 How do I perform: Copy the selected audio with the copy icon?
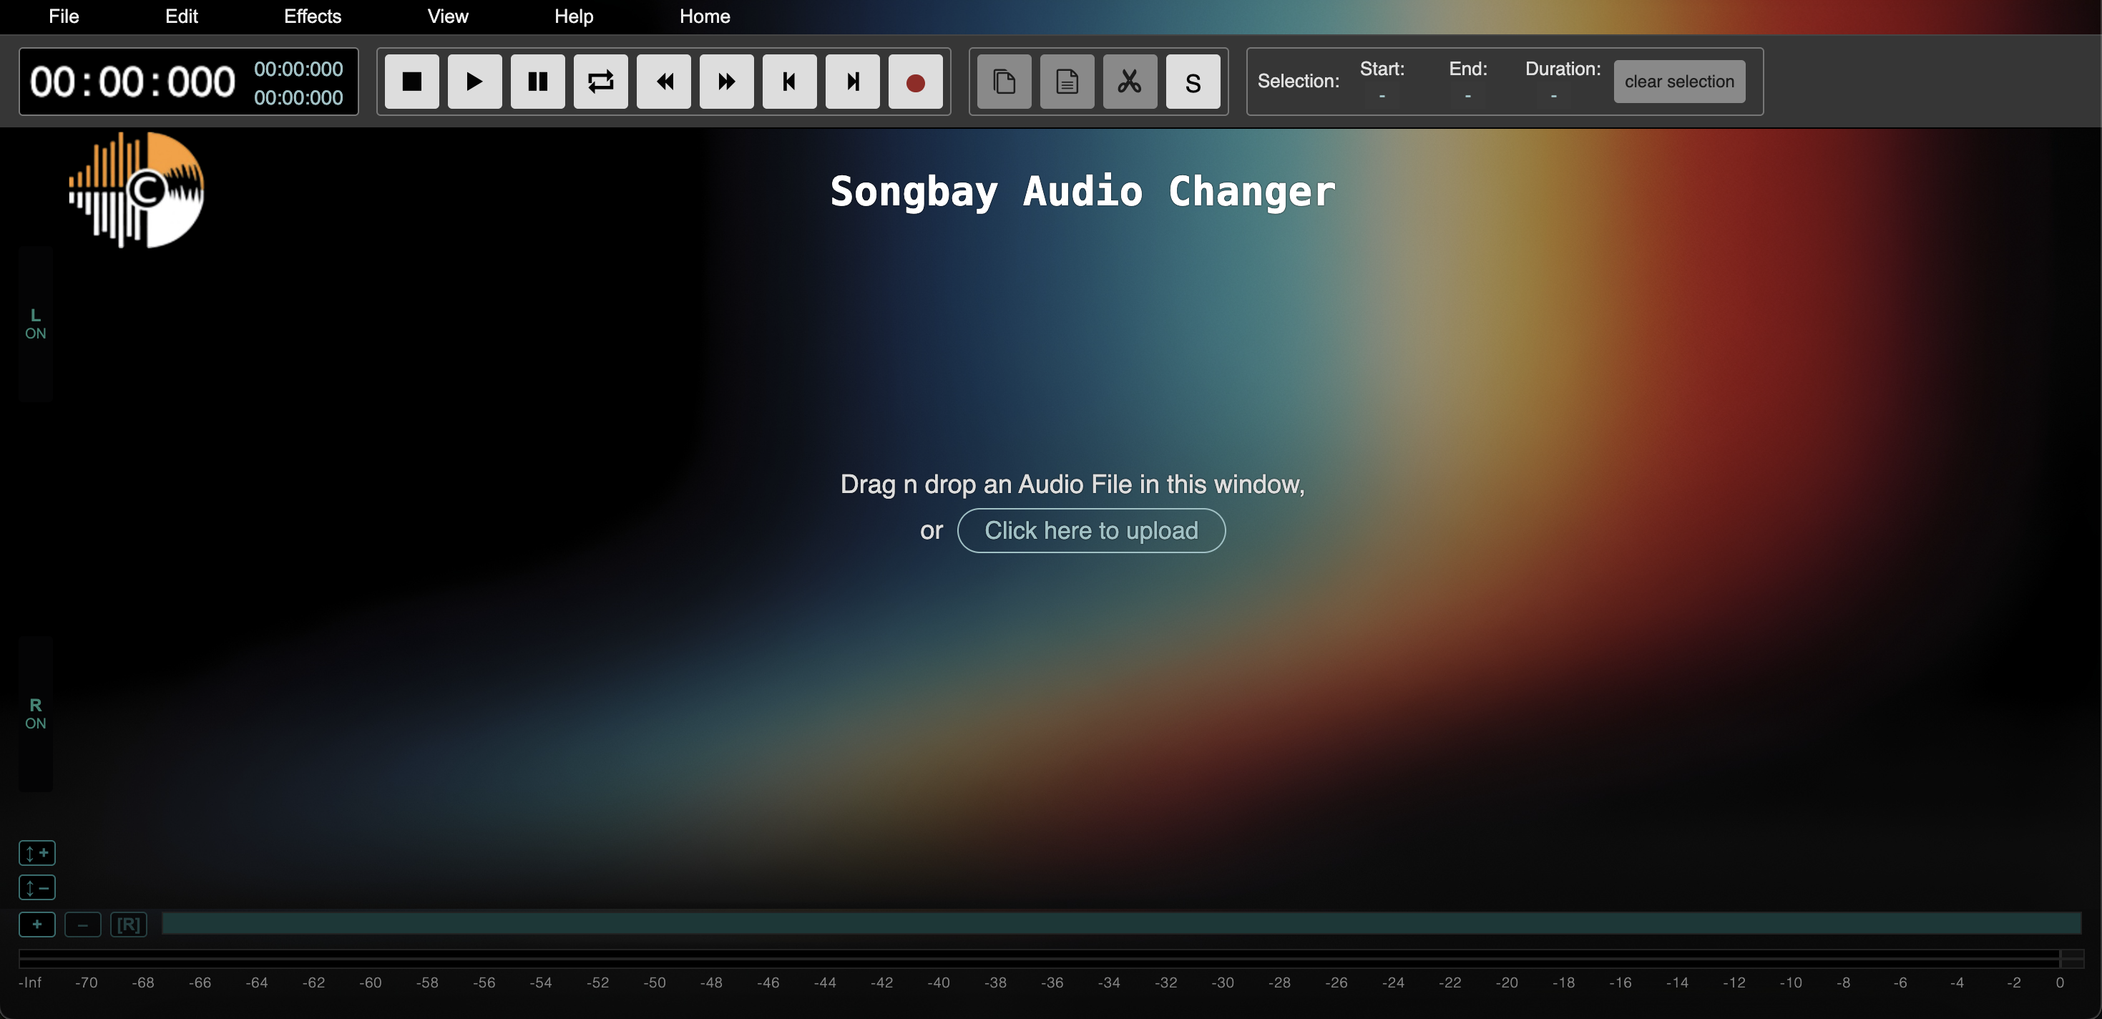pos(1004,81)
